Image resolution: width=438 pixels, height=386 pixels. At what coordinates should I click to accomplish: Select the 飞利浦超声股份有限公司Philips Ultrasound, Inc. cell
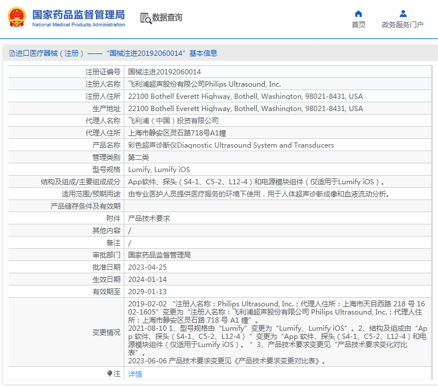(x=204, y=84)
